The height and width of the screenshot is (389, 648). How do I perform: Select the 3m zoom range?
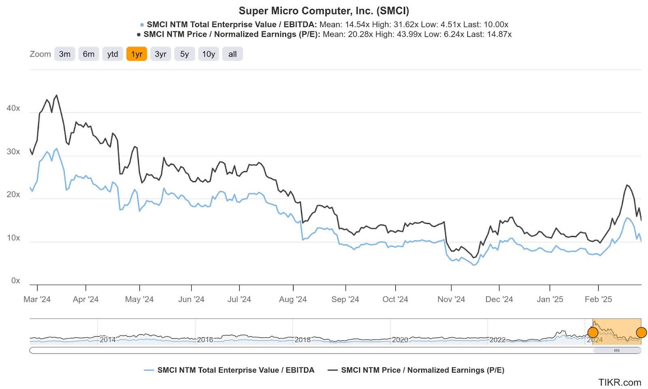pos(64,53)
